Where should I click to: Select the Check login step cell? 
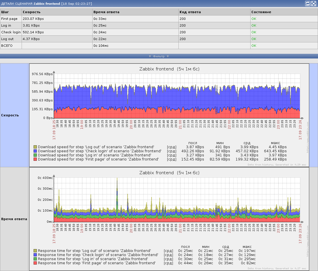[x=11, y=32]
